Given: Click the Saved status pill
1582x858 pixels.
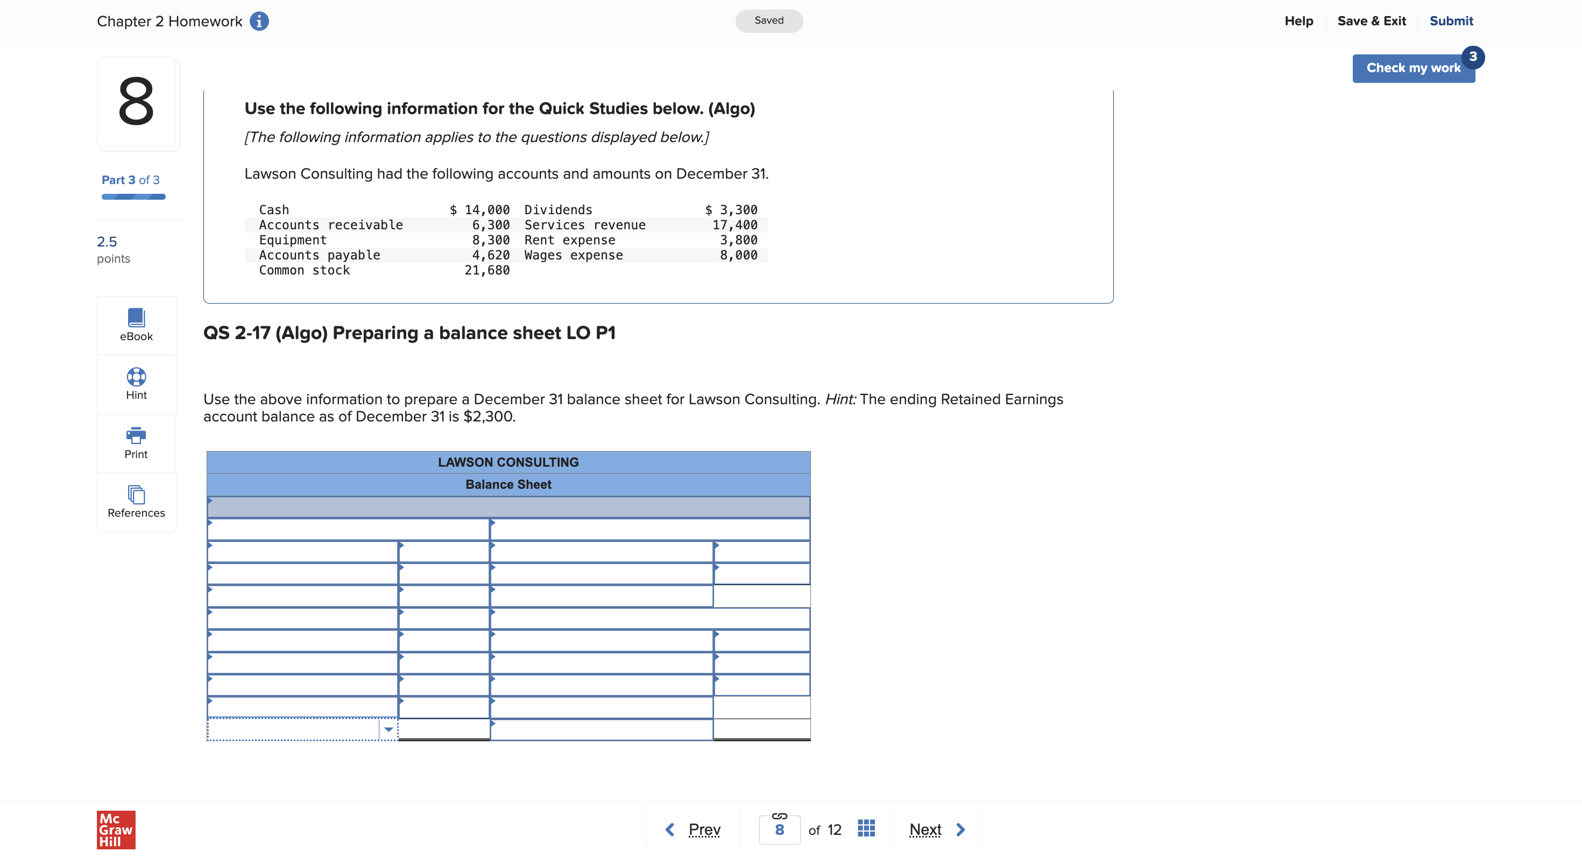Looking at the screenshot, I should [769, 20].
